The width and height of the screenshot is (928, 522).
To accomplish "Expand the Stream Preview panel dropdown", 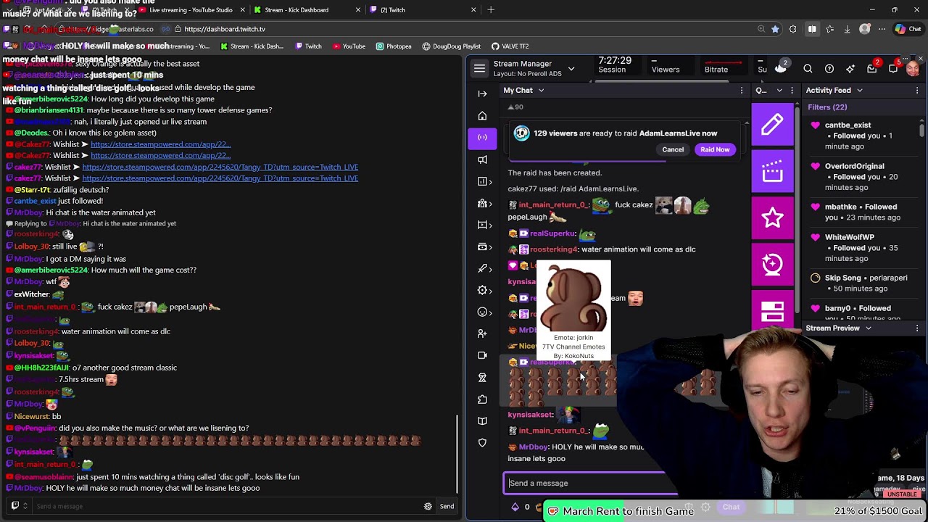I will click(868, 328).
